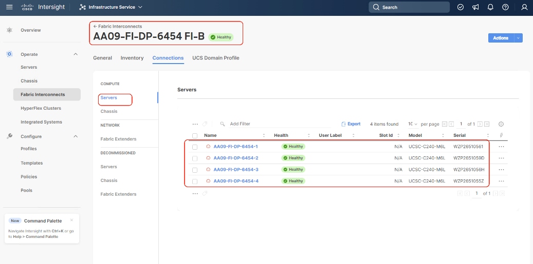Open Integrated Systems in the sidebar
Screen dimensions: 533x264
point(41,122)
